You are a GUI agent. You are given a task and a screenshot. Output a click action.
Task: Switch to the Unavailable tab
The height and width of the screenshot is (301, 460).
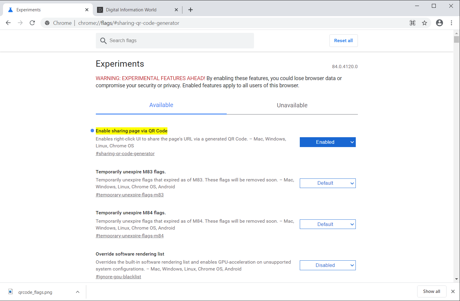292,105
